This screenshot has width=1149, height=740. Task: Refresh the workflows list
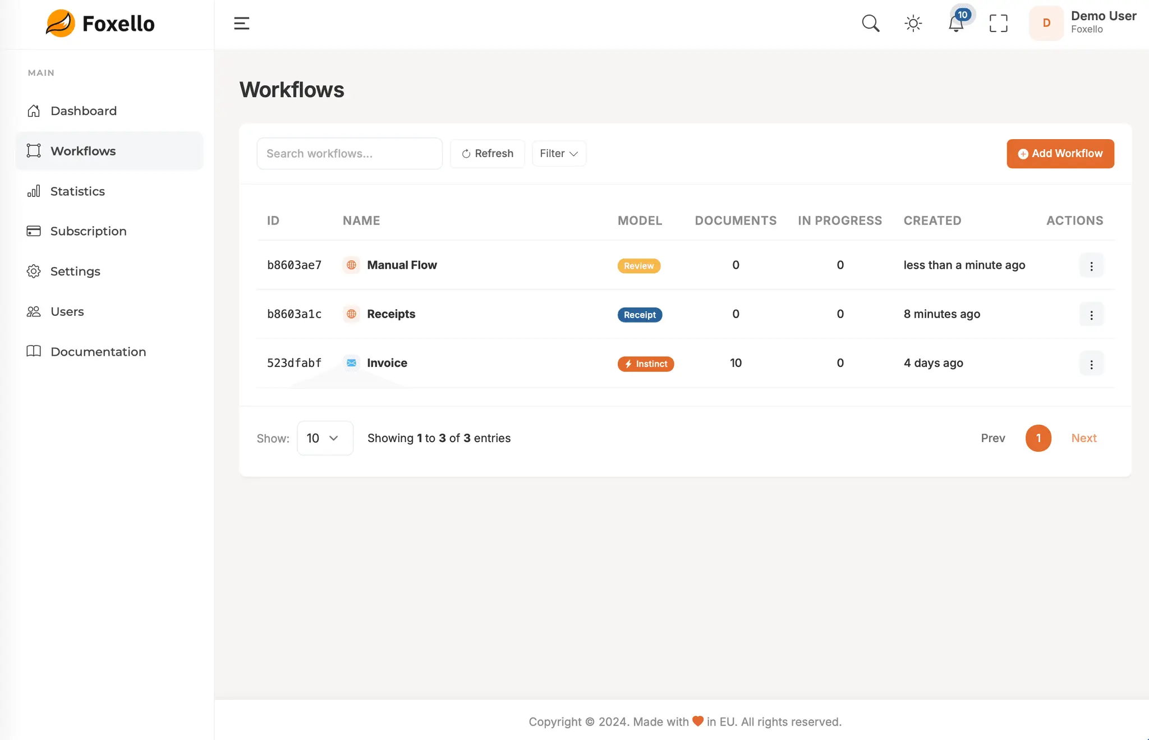pyautogui.click(x=487, y=154)
